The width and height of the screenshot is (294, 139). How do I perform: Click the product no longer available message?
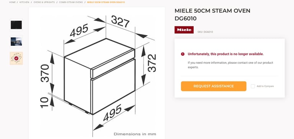[x=225, y=54]
